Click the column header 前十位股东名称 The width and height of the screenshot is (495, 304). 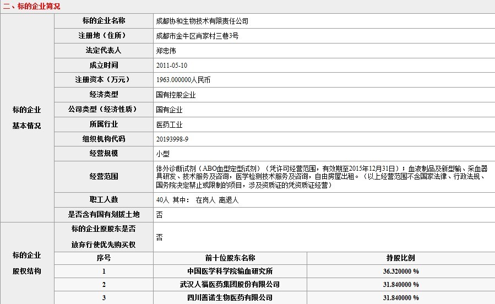pos(230,258)
